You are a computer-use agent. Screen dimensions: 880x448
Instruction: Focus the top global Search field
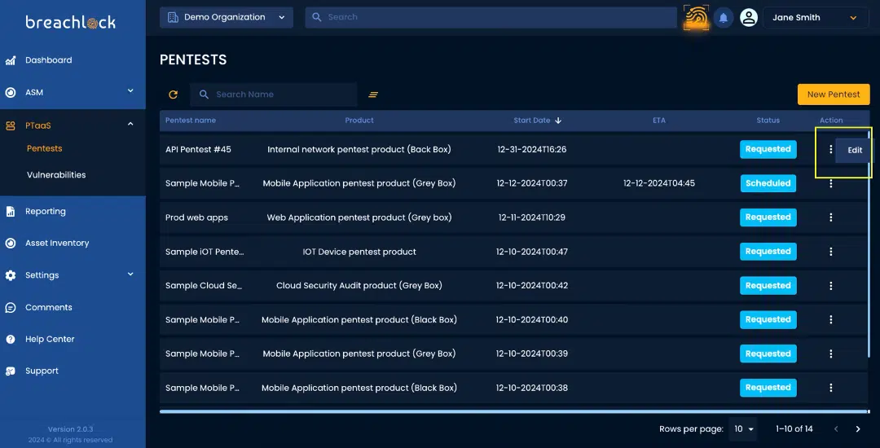(x=491, y=17)
